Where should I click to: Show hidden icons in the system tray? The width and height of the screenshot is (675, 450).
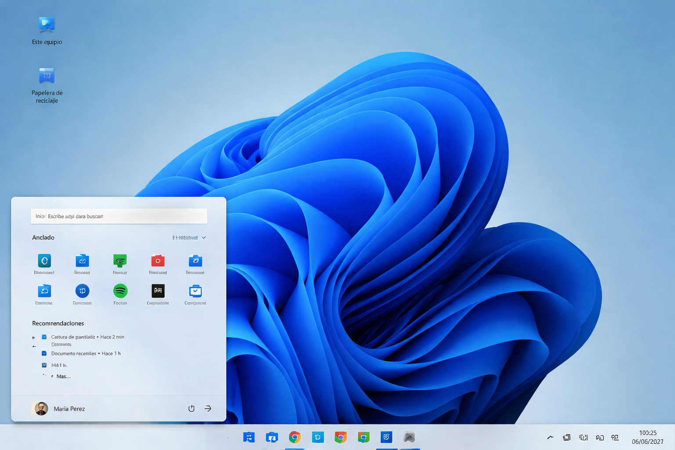coord(550,437)
